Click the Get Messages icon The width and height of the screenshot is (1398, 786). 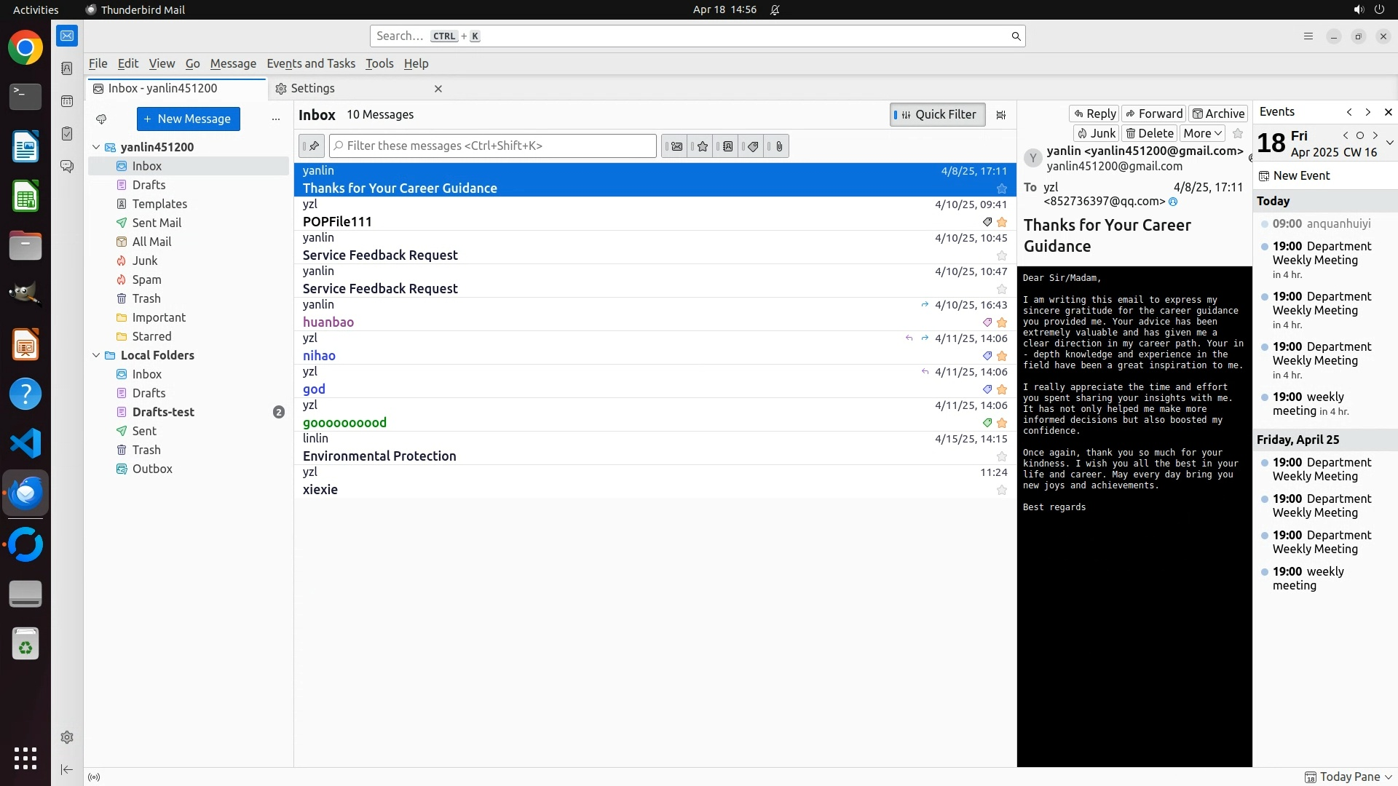click(x=101, y=119)
